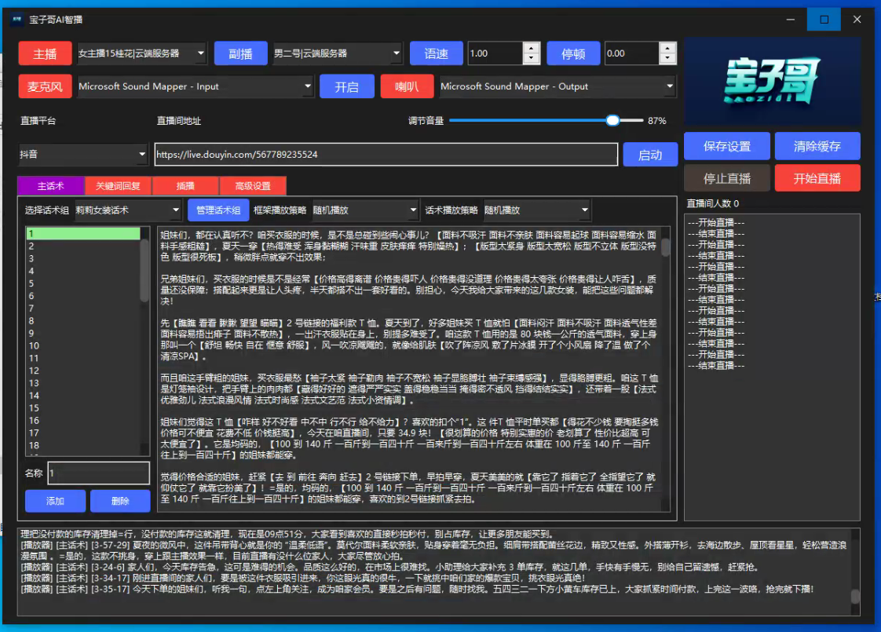Open the 高级设置 tab
Image resolution: width=881 pixels, height=632 pixels.
coord(252,186)
